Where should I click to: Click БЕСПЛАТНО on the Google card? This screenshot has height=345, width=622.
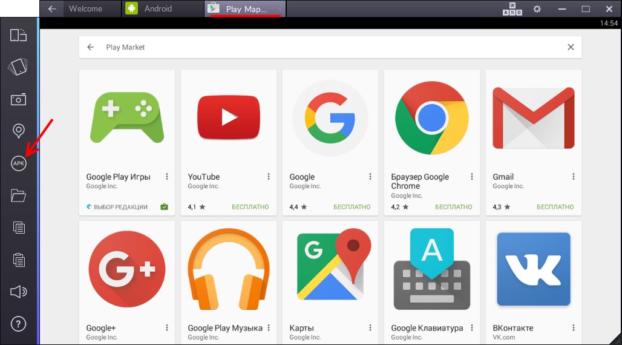tap(352, 207)
